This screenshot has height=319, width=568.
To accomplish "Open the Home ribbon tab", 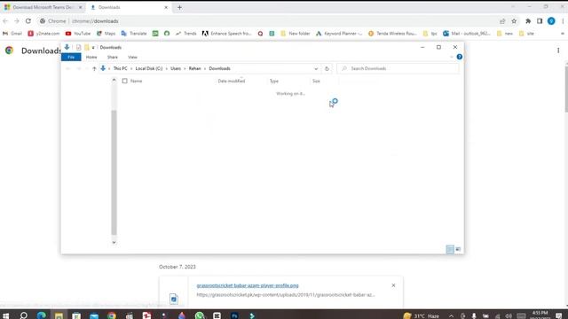I will tap(91, 57).
